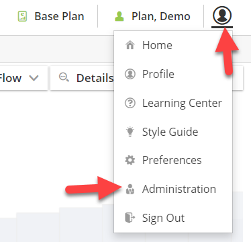Click the Administration person icon

pos(130,189)
